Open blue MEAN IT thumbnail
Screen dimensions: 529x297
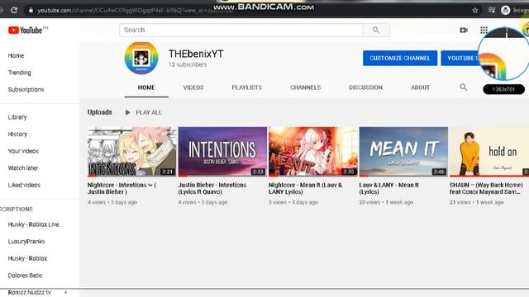(x=403, y=152)
